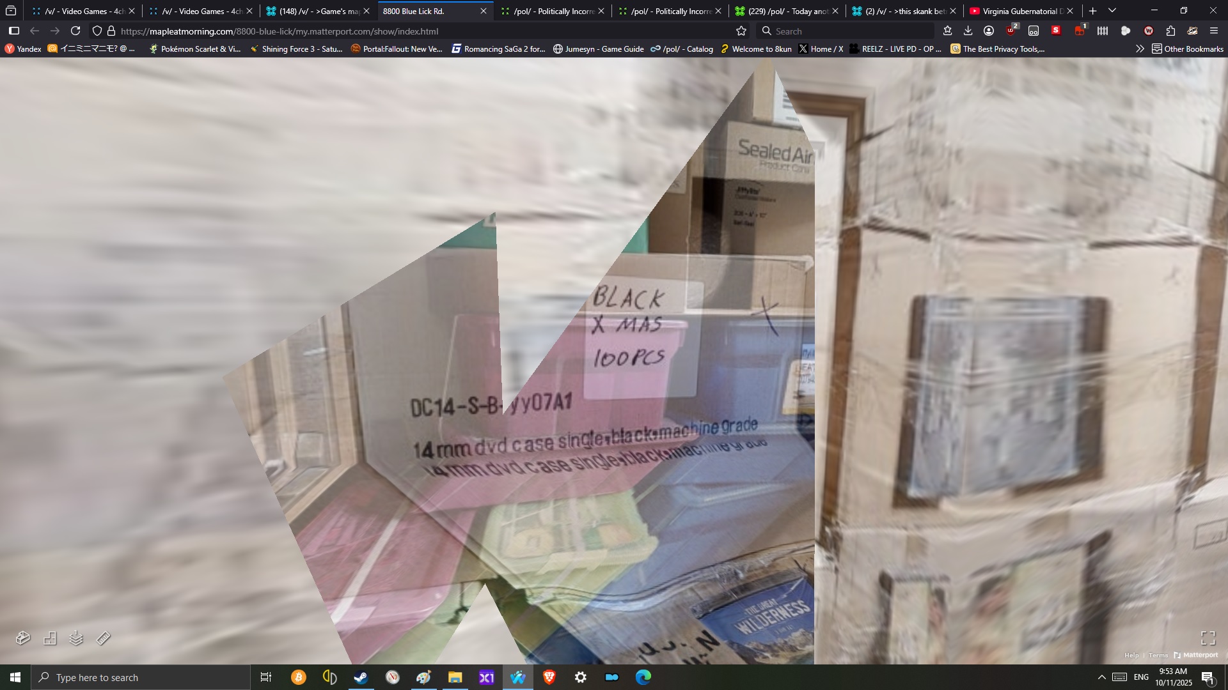Viewport: 1228px width, 690px height.
Task: Click the Terms link
Action: pyautogui.click(x=1158, y=655)
